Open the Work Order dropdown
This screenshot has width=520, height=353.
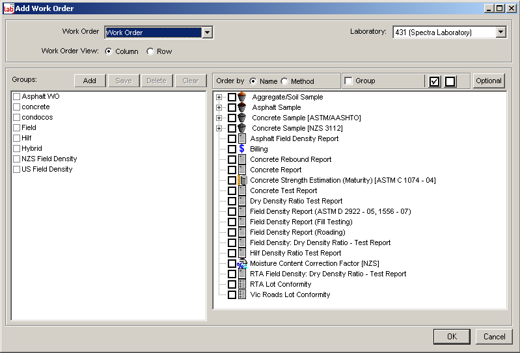click(207, 33)
